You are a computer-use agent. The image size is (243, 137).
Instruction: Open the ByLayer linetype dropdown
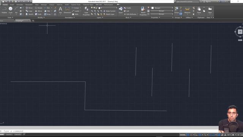click(x=162, y=14)
